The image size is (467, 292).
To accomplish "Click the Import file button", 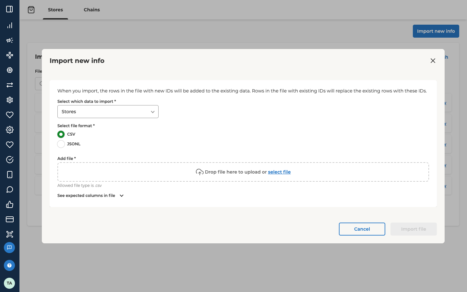I will [x=413, y=229].
